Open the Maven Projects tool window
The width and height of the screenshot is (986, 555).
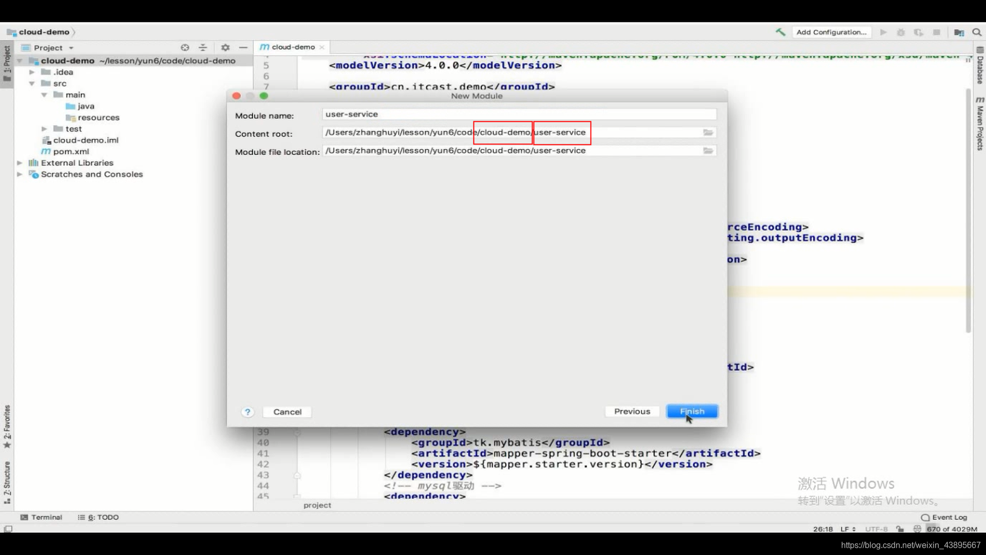(x=980, y=123)
